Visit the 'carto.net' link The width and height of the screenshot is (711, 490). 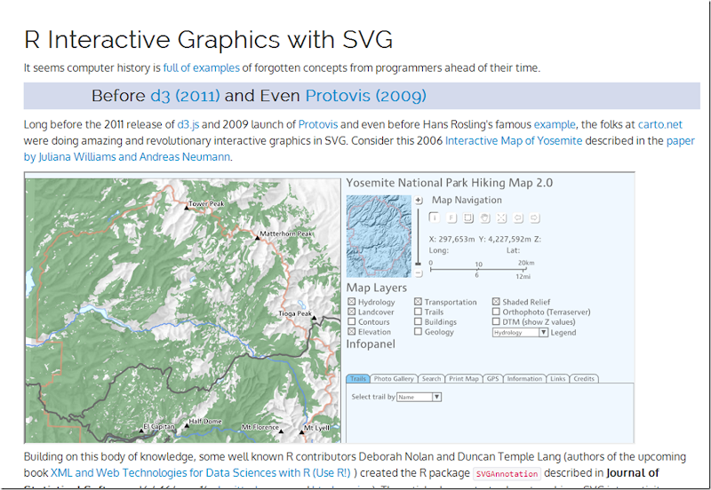pos(659,124)
